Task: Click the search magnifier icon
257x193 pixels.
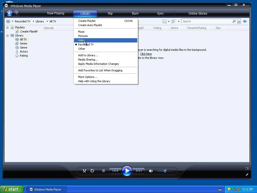Action: click(234, 21)
